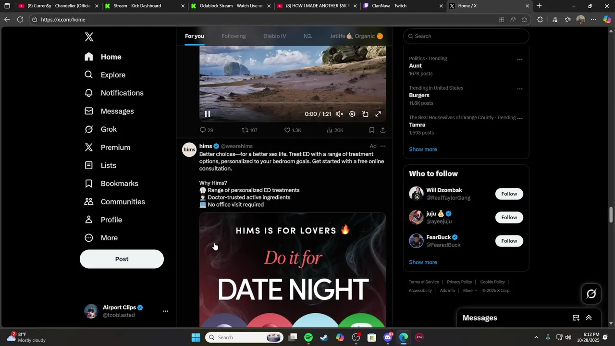This screenshot has width=615, height=346.
Task: Open the floating Grok button
Action: pos(591,294)
